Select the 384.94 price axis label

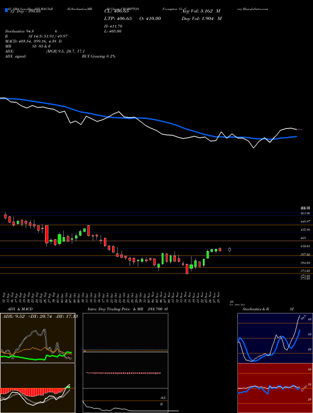pos(305,263)
